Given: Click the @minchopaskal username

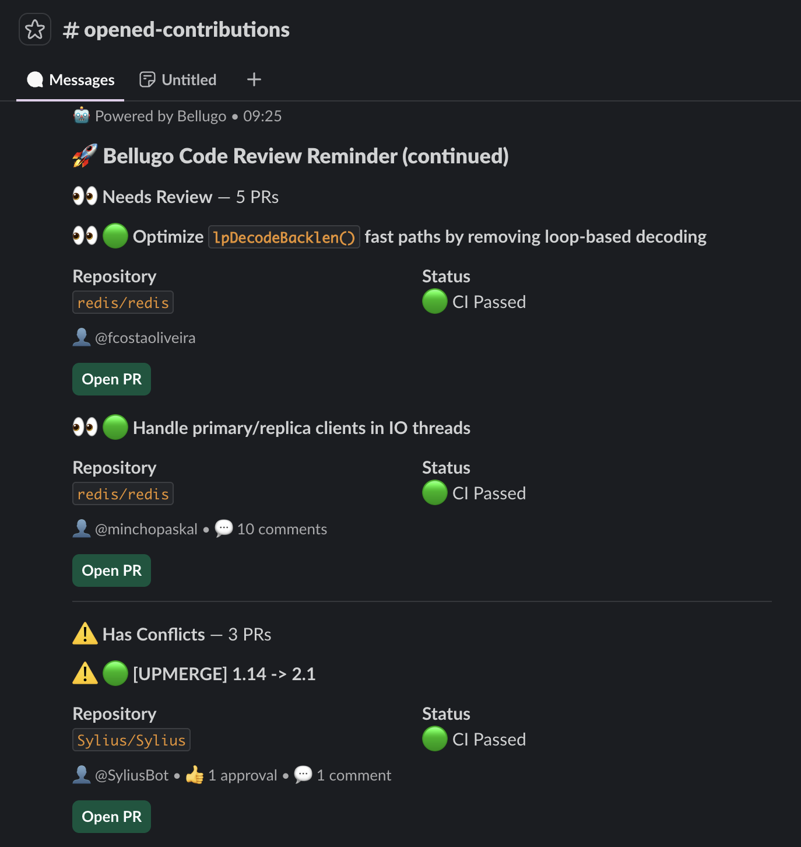Looking at the screenshot, I should (146, 529).
